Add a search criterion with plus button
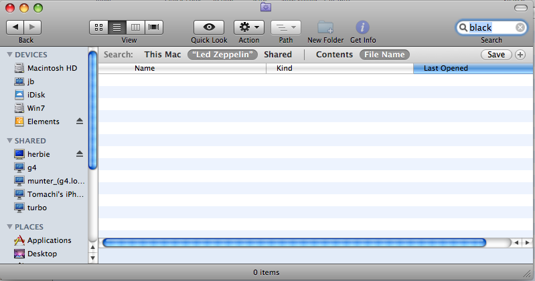 (520, 55)
